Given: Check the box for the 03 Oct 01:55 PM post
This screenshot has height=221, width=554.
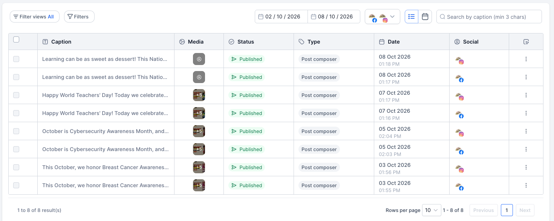Looking at the screenshot, I should click(x=16, y=185).
